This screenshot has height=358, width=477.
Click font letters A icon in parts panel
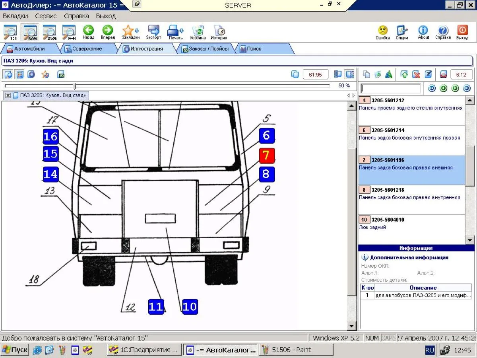389,74
